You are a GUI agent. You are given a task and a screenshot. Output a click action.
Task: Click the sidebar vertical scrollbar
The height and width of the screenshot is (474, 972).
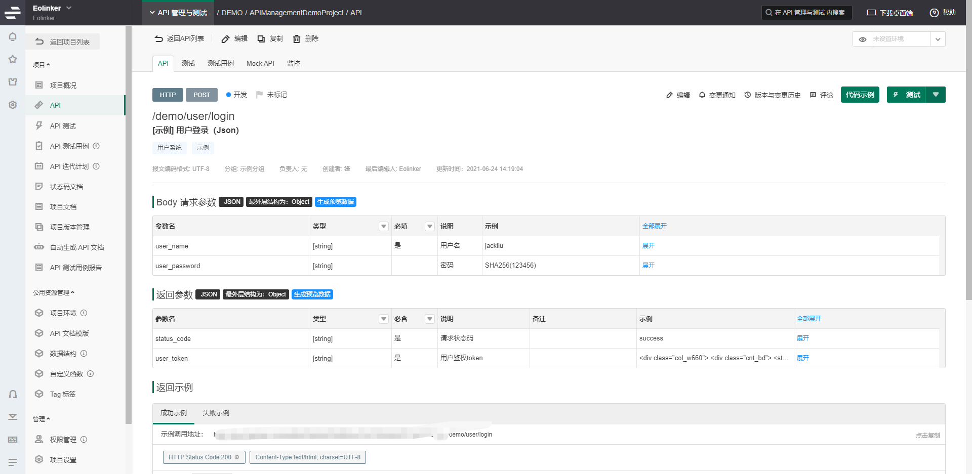[129, 225]
